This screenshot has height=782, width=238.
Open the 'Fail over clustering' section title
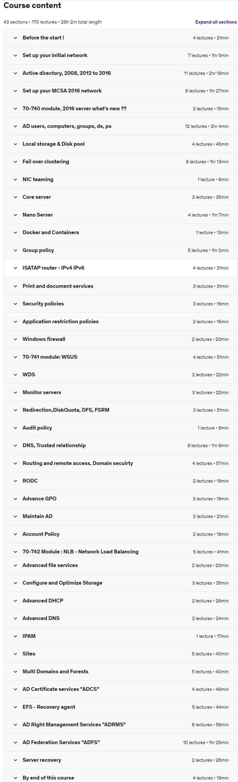[46, 162]
